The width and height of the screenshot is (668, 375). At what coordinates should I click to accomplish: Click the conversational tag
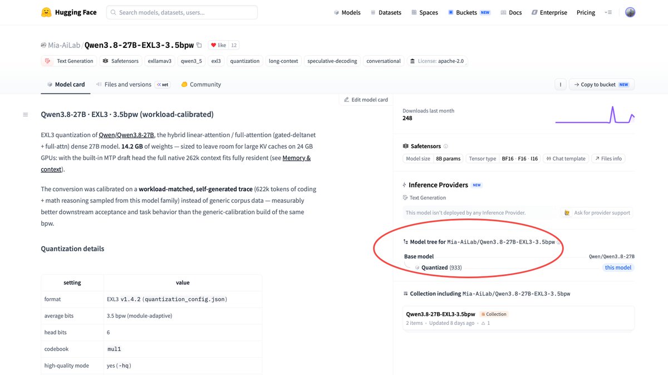click(384, 61)
